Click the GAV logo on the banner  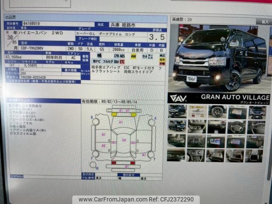[178, 98]
